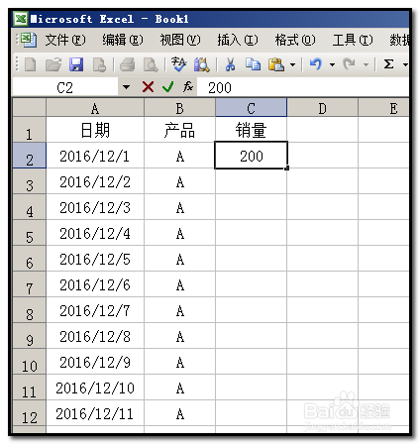The width and height of the screenshot is (420, 444).
Task: Open the Name Box dropdown arrow
Action: tap(126, 87)
